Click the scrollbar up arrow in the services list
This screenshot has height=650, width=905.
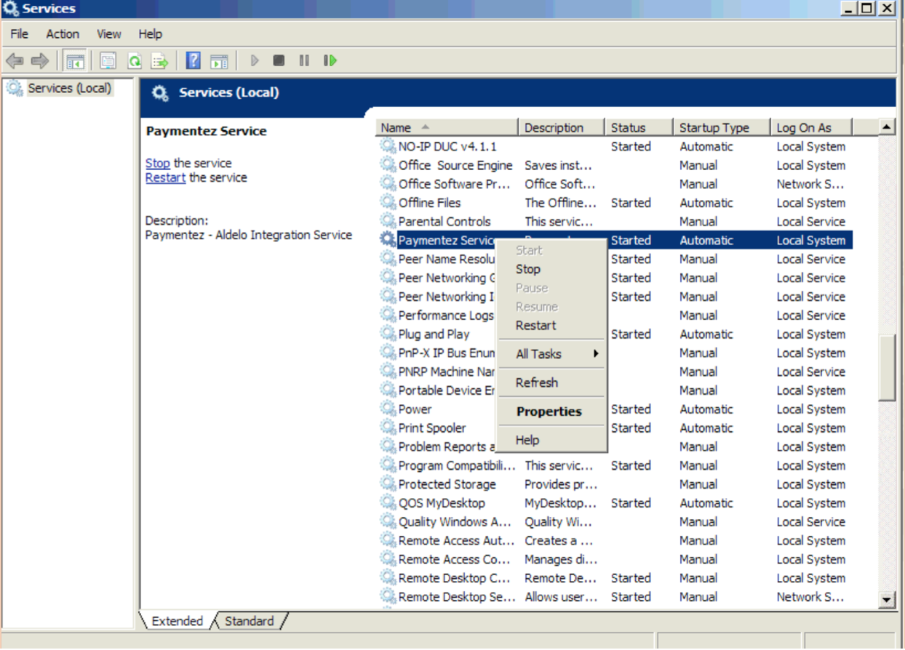pos(887,127)
